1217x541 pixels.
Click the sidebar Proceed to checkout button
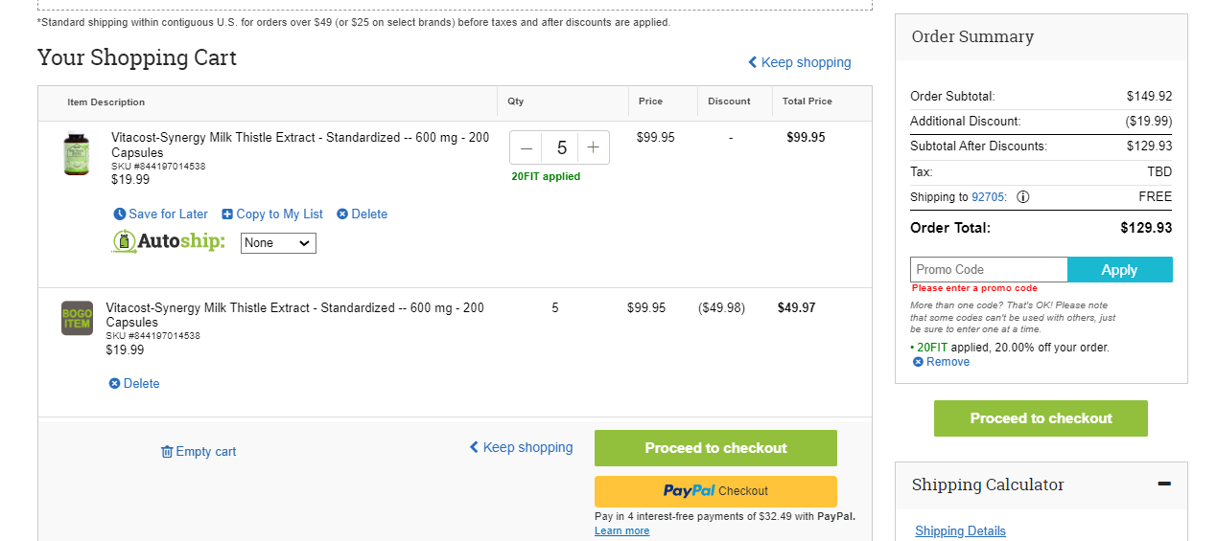[1041, 418]
